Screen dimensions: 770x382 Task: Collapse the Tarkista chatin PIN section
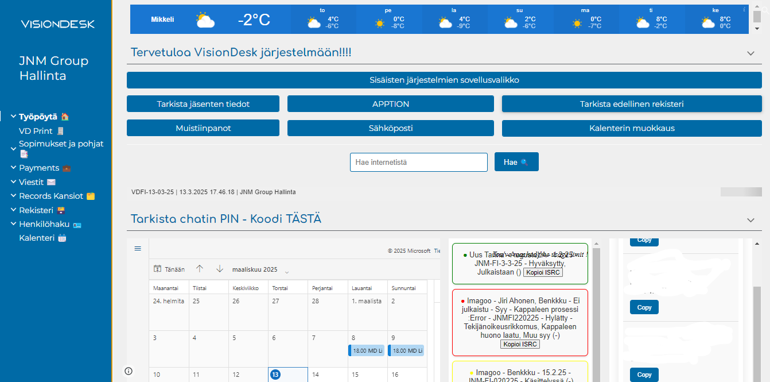pyautogui.click(x=750, y=219)
